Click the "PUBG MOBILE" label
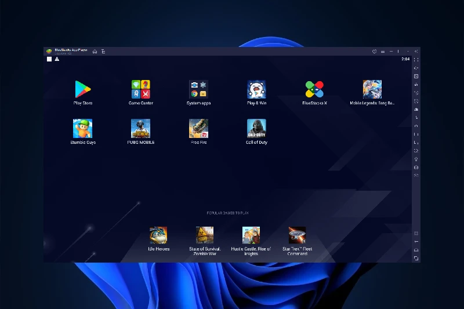This screenshot has height=309, width=464. pyautogui.click(x=141, y=142)
